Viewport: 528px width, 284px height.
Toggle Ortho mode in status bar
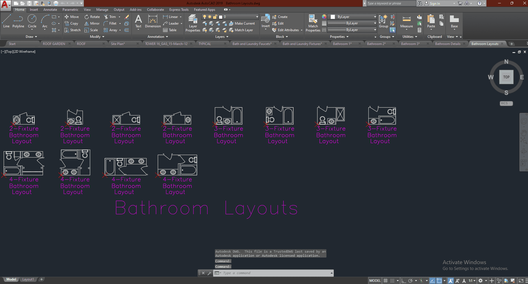[404, 281]
